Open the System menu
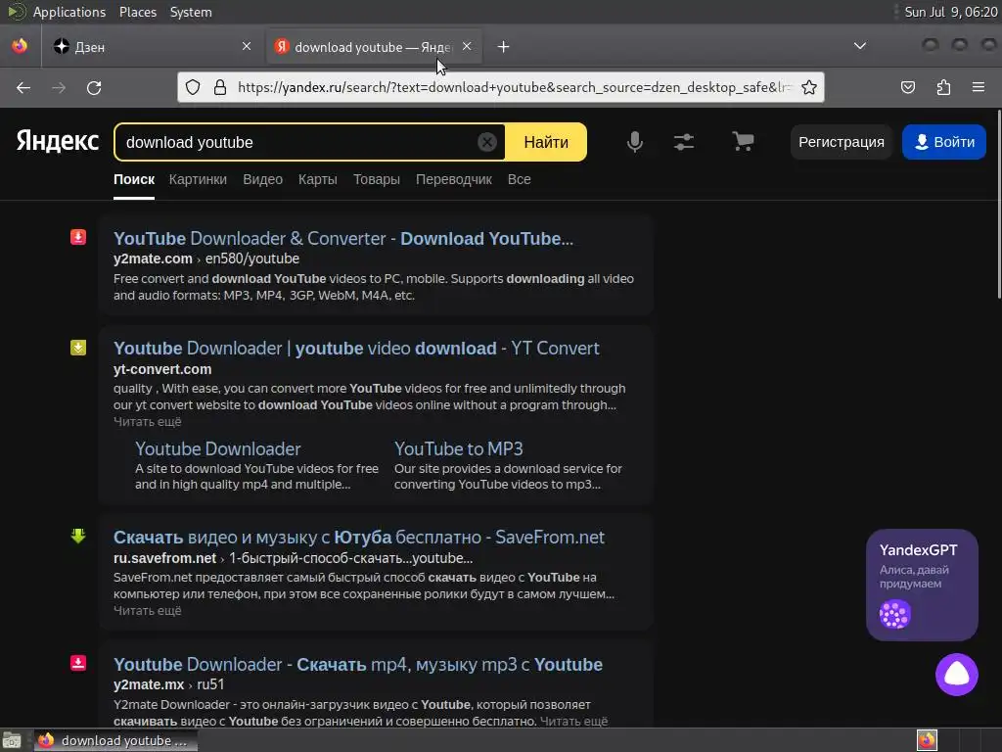The width and height of the screenshot is (1002, 752). click(191, 12)
